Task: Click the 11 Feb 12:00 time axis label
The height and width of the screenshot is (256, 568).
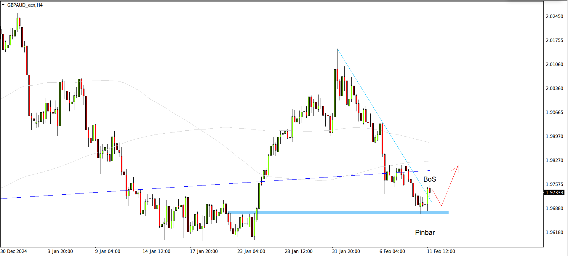Action: point(441,251)
